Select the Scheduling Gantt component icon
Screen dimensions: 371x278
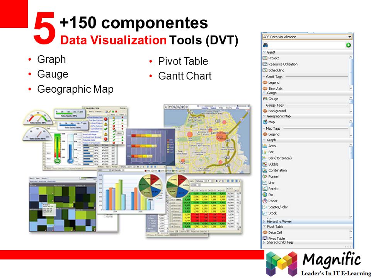[x=265, y=70]
